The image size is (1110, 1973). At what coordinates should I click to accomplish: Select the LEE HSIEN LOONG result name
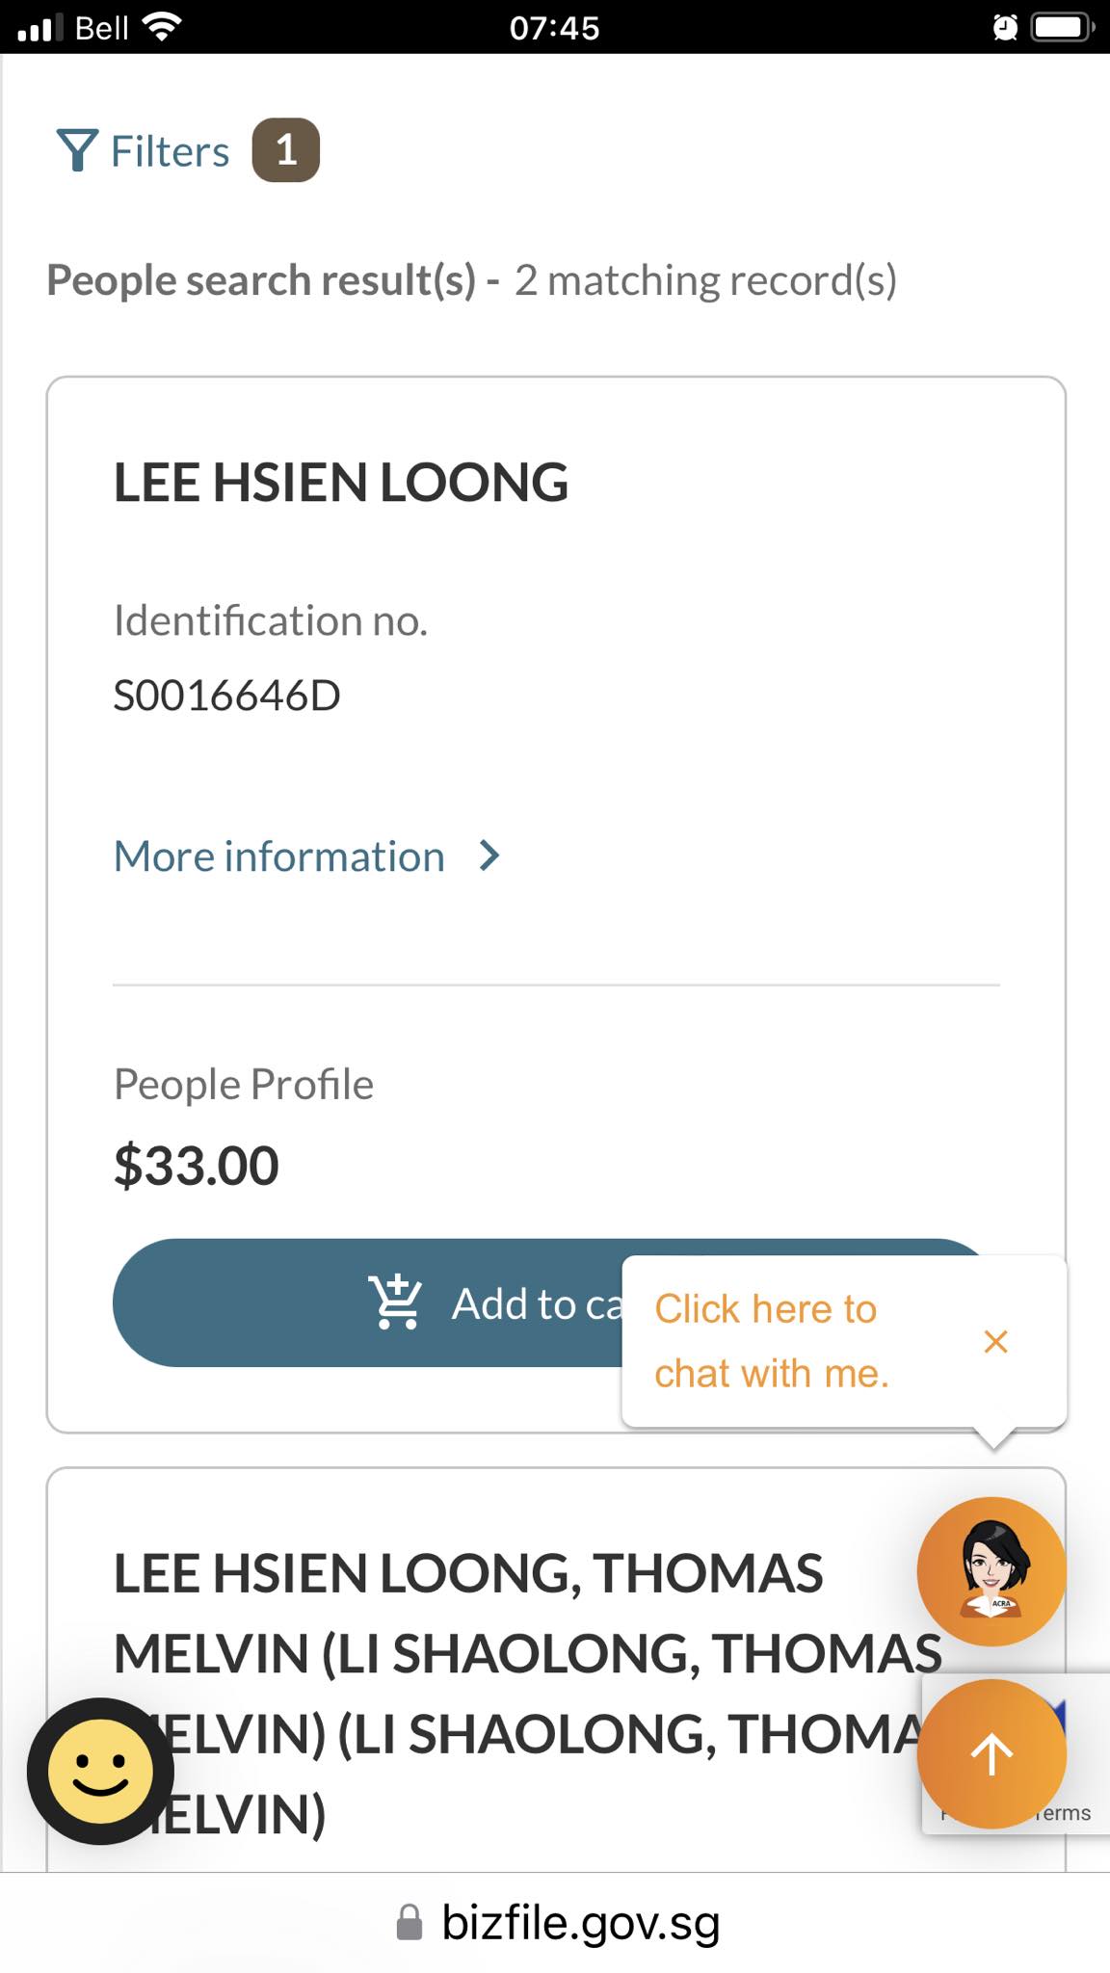click(x=341, y=483)
